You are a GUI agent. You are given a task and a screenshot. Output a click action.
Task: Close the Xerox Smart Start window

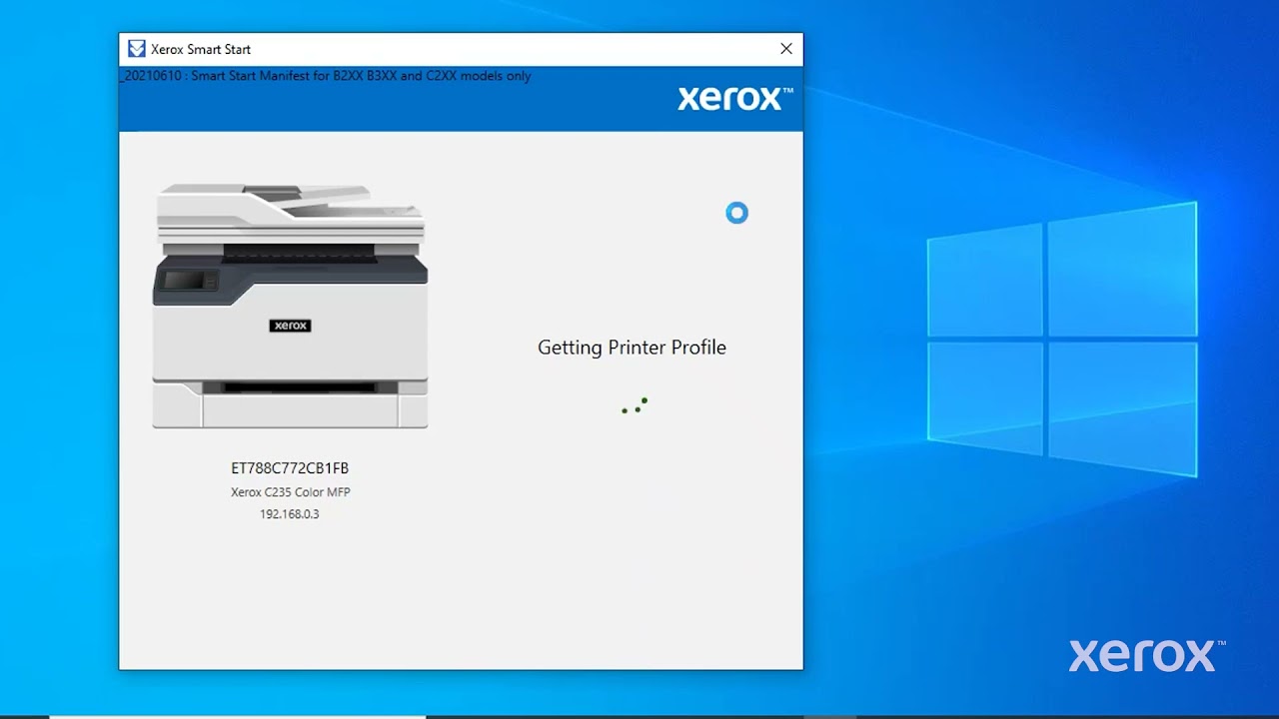tap(786, 49)
